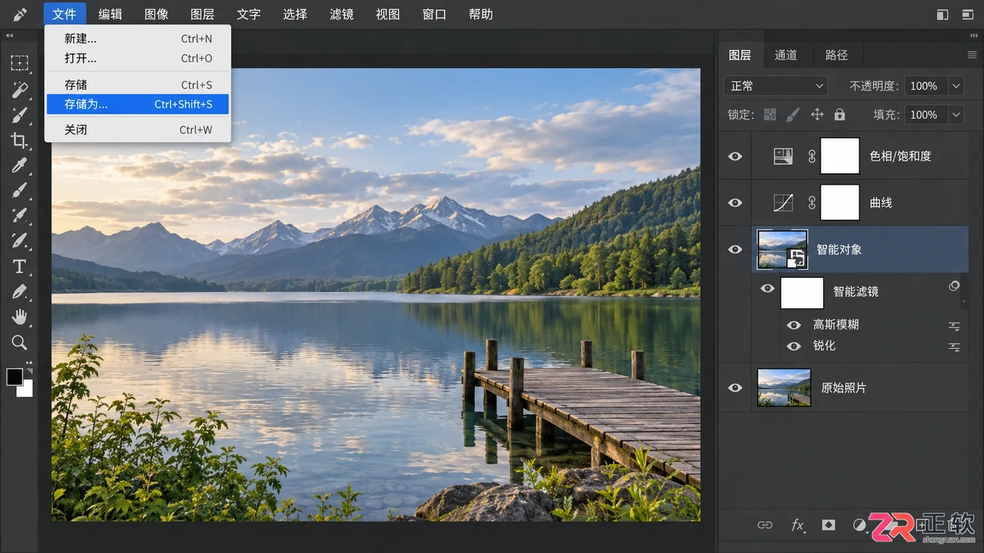
Task: Click lock position move icon
Action: (x=817, y=115)
